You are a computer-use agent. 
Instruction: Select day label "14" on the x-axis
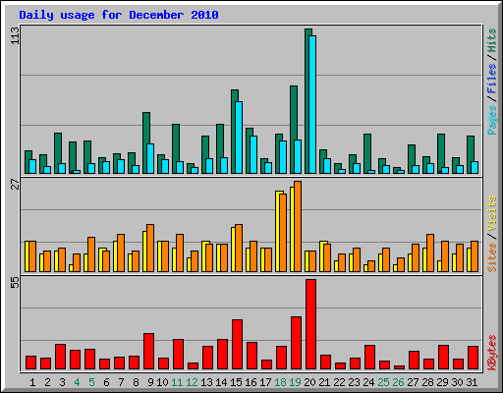coord(221,382)
